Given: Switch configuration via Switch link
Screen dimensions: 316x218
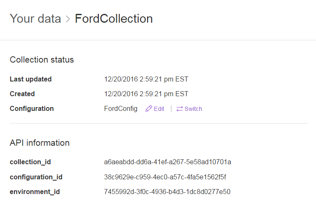Looking at the screenshot, I should coord(189,109).
